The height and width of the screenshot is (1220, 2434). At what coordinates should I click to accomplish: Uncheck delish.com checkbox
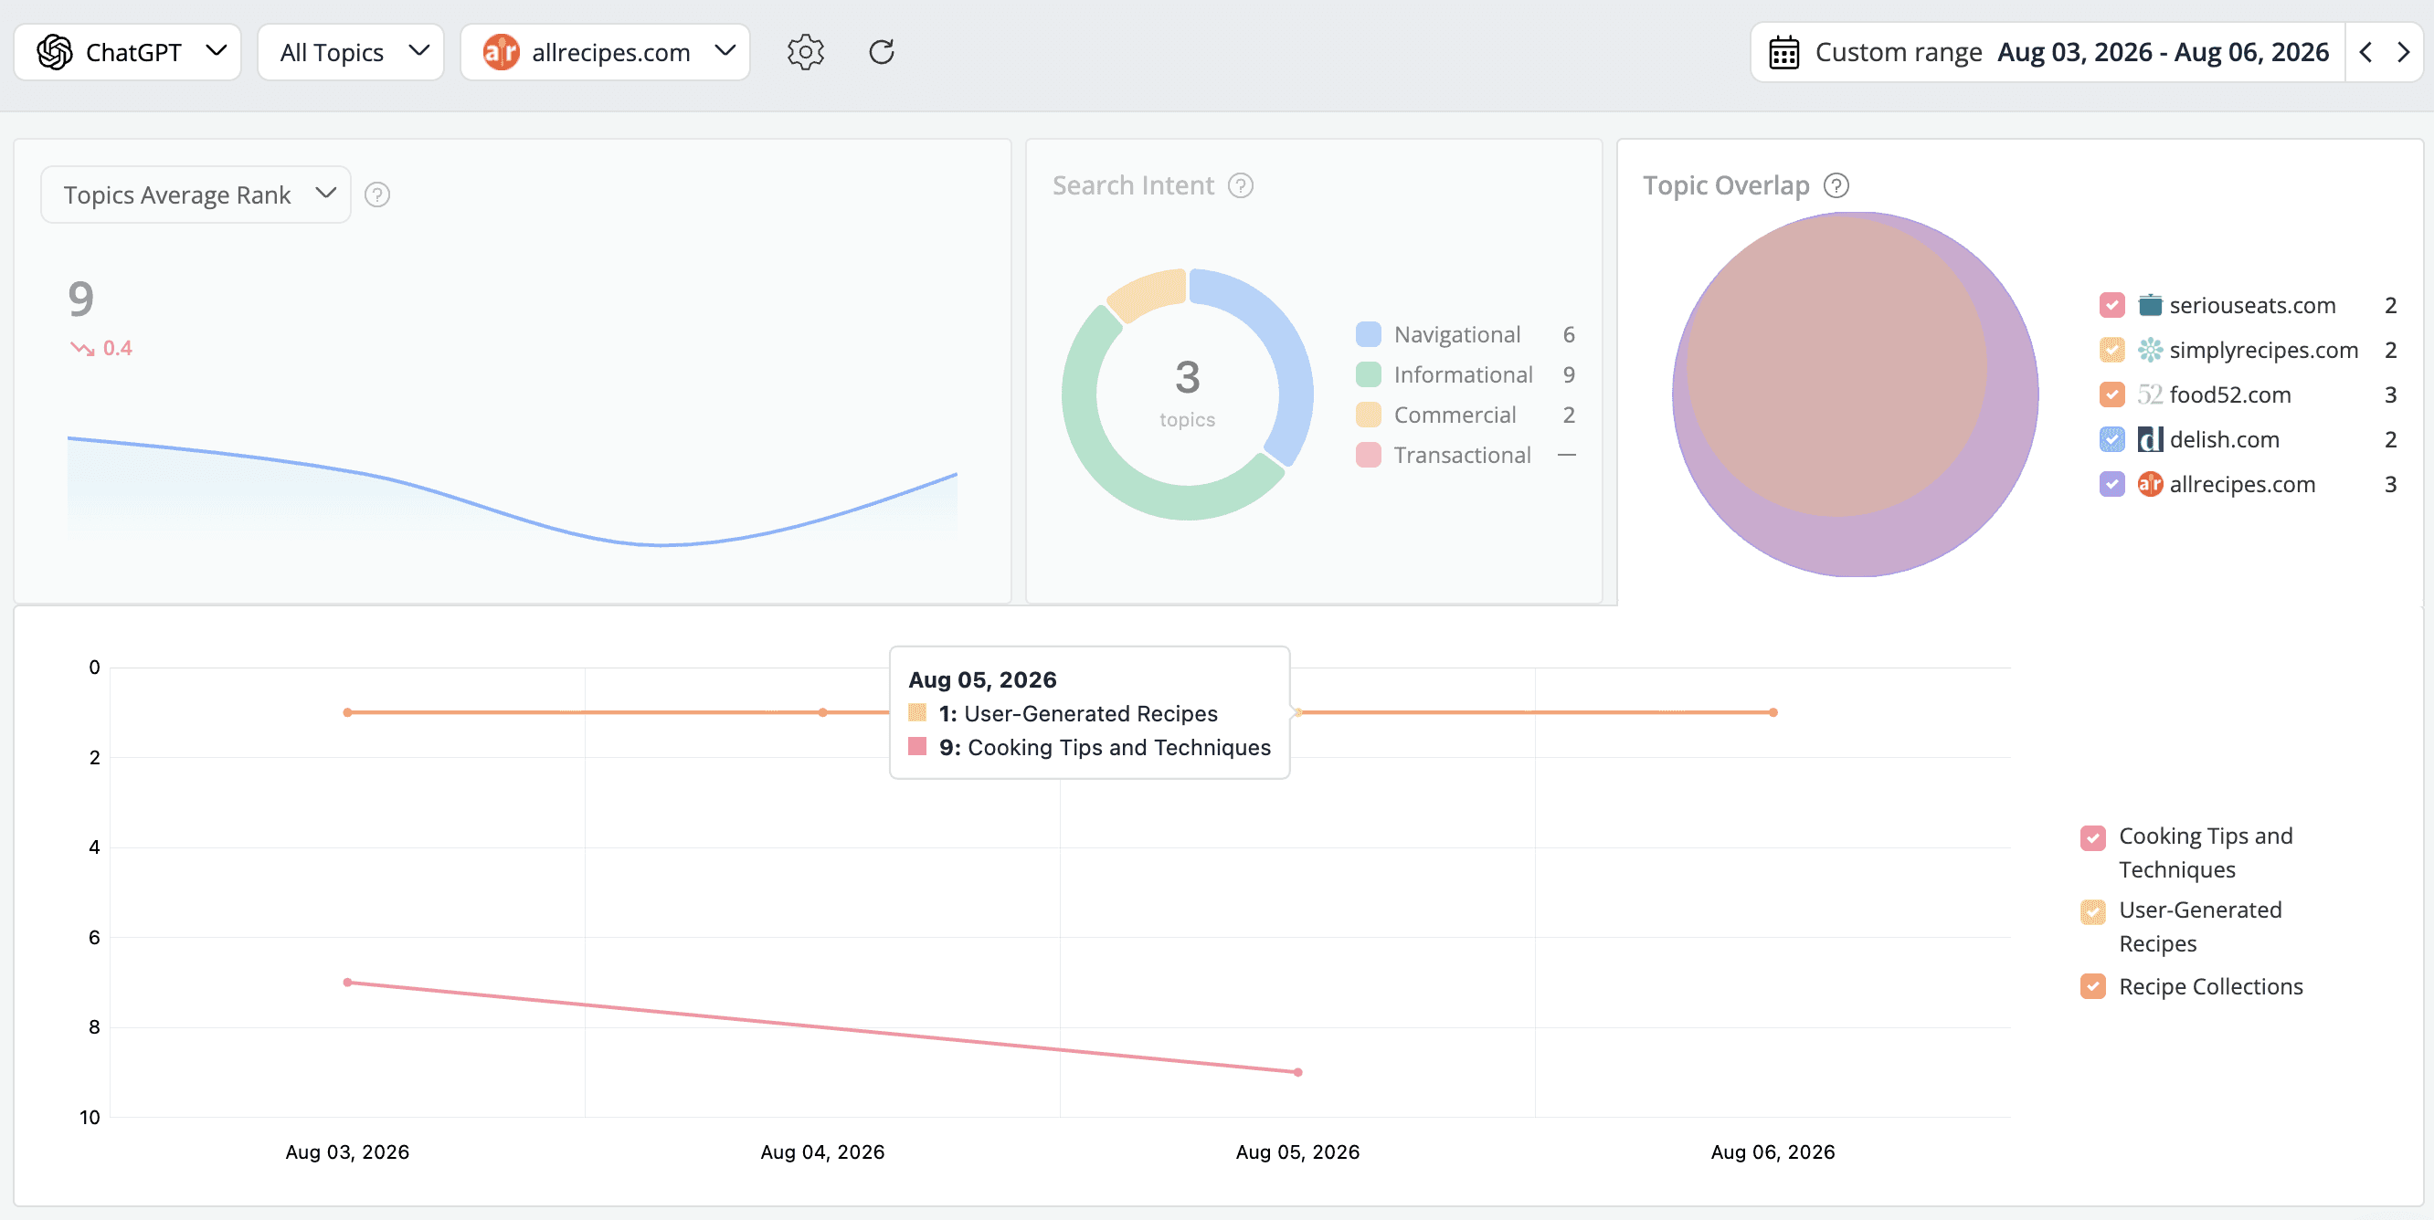click(x=2111, y=439)
